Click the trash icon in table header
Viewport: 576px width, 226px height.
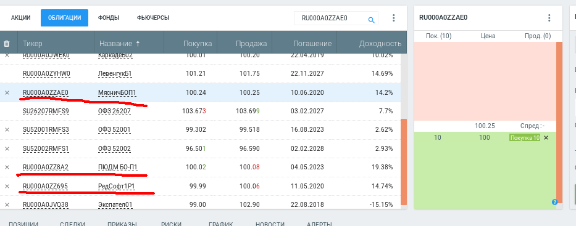[7, 44]
